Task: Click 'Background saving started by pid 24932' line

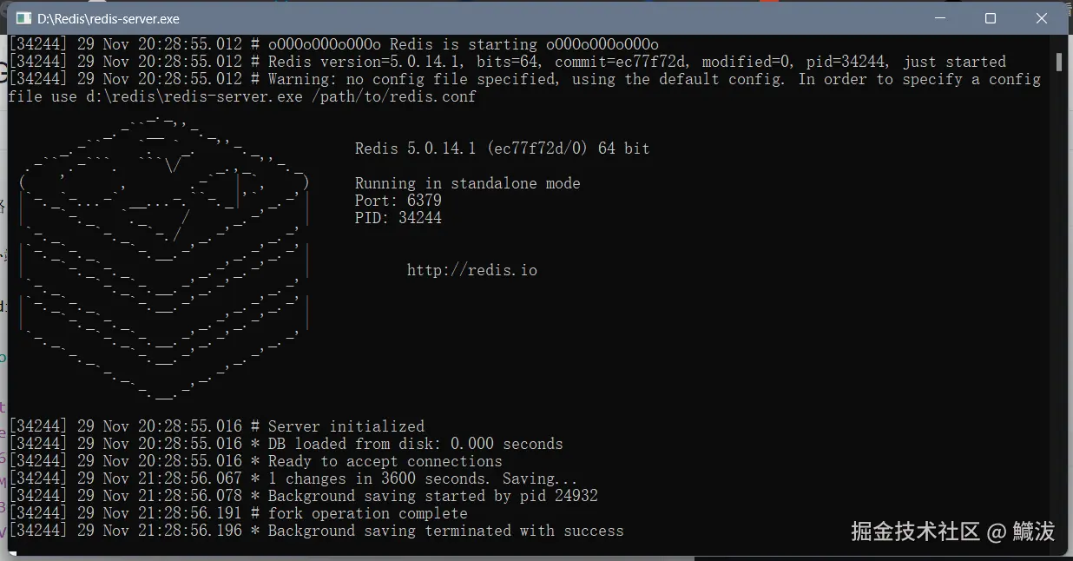Action: click(x=303, y=496)
